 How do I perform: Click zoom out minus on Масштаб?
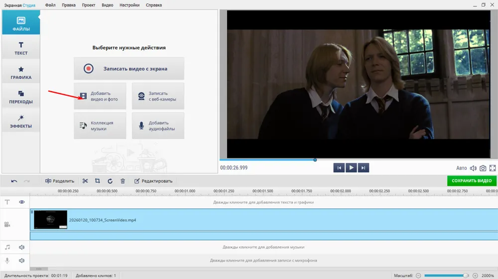tap(418, 276)
